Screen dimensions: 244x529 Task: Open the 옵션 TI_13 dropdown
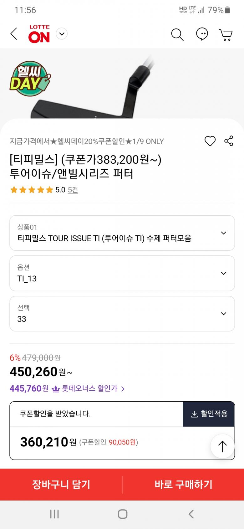[x=122, y=273]
